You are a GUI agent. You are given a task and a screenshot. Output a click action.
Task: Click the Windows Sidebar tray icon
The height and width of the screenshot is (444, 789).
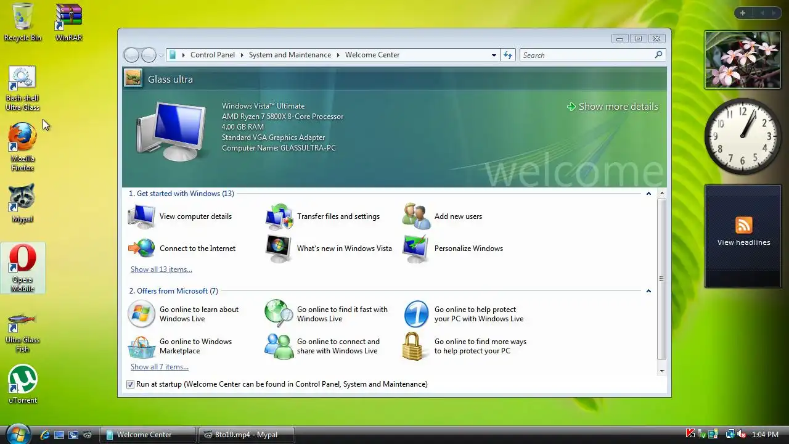pyautogui.click(x=713, y=434)
